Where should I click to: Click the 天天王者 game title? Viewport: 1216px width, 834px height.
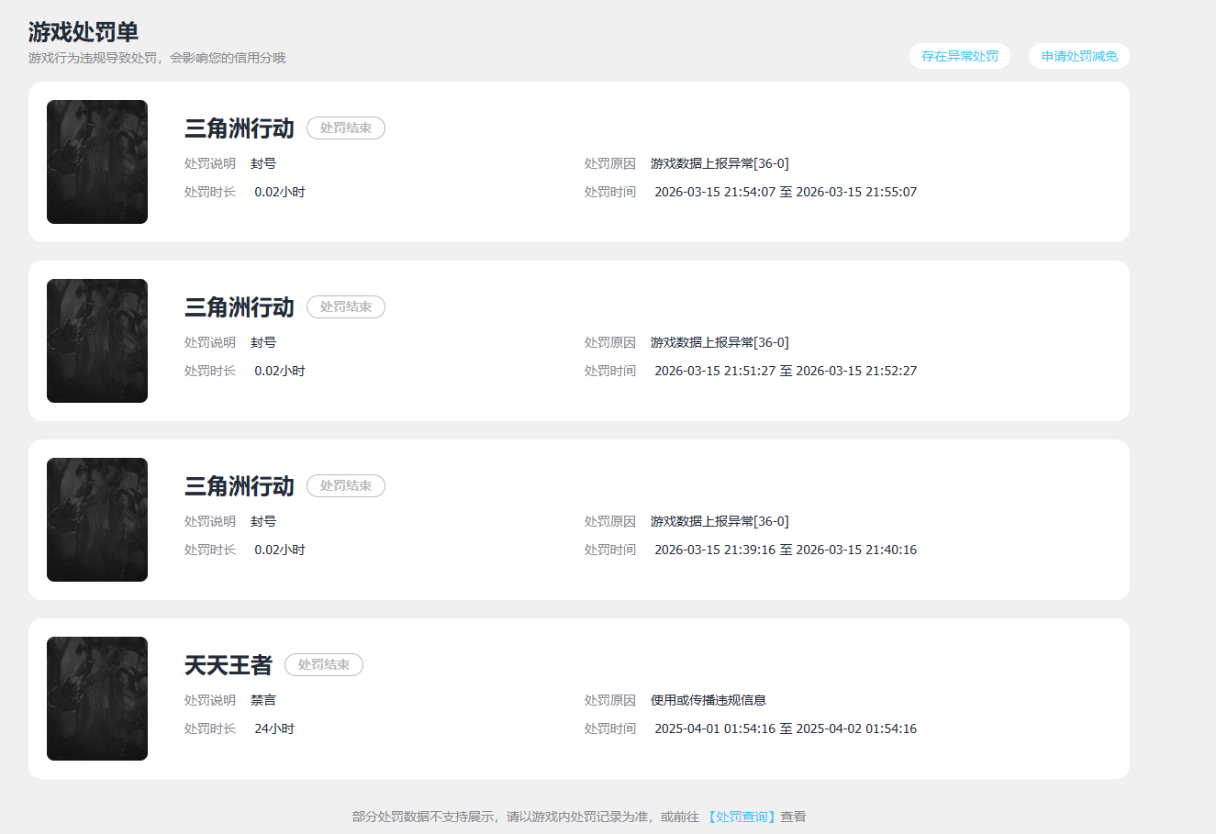click(x=229, y=665)
